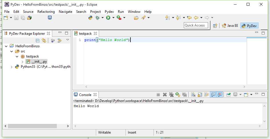Click the Open Task folder icon

pyautogui.click(x=136, y=18)
